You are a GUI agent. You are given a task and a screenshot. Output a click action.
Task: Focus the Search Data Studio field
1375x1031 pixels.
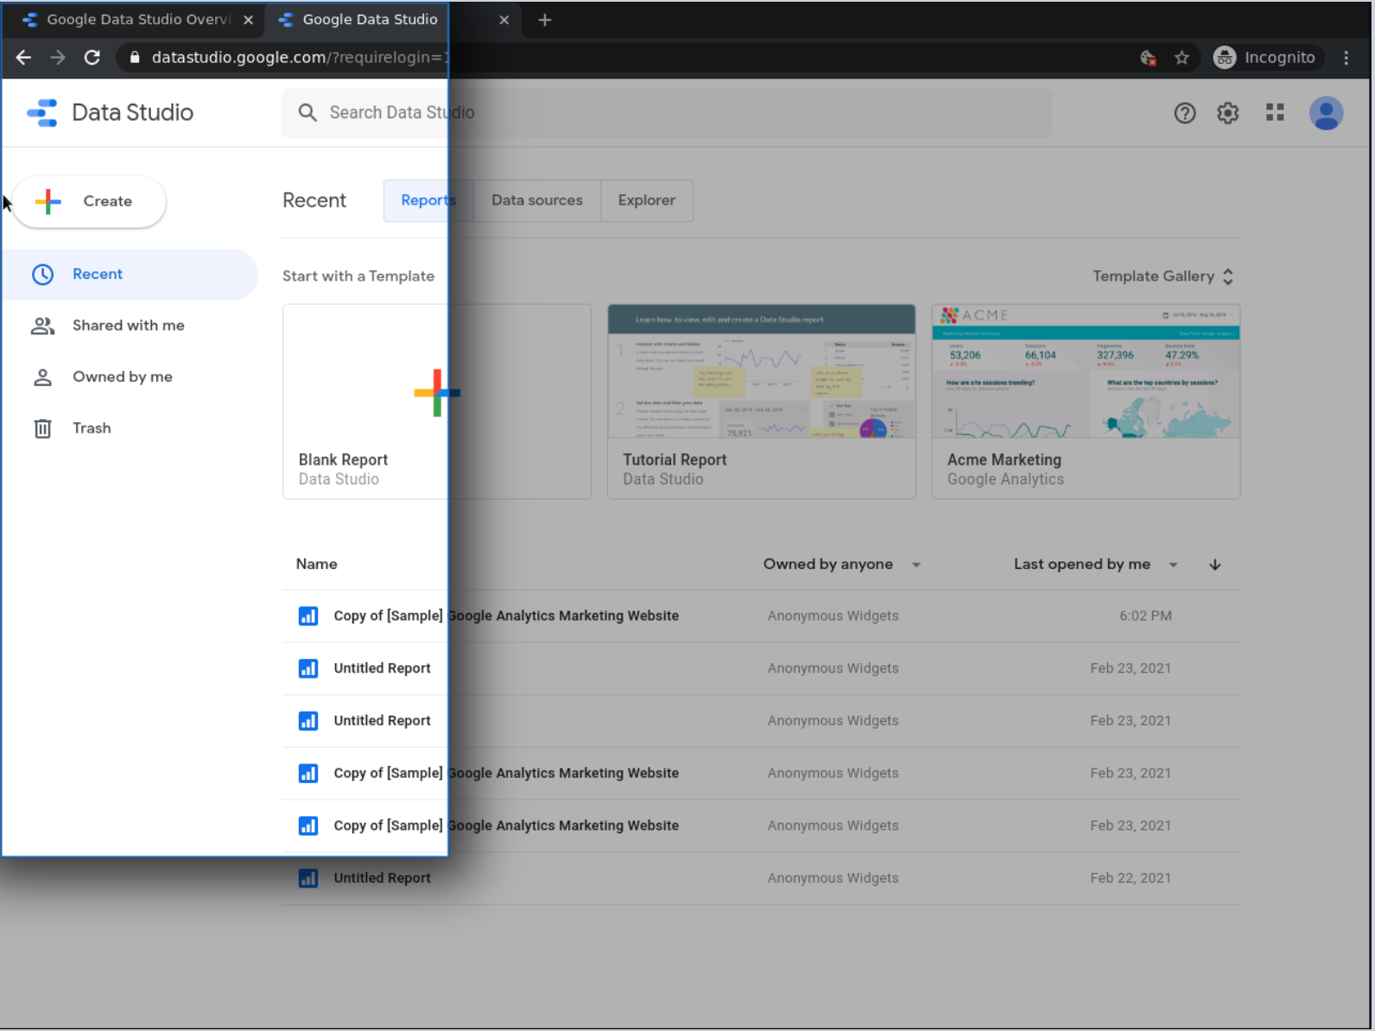tap(667, 112)
